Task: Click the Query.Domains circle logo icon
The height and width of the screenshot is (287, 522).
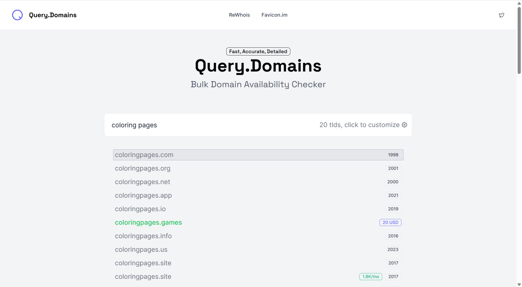Action: (17, 15)
